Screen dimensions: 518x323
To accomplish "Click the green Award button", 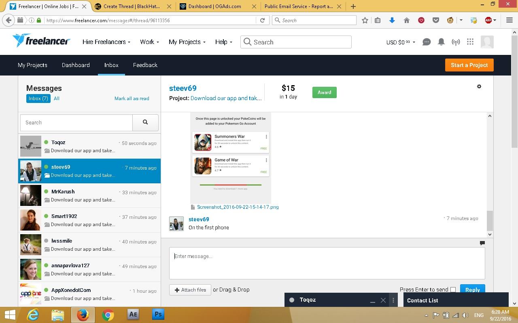I will click(x=324, y=92).
